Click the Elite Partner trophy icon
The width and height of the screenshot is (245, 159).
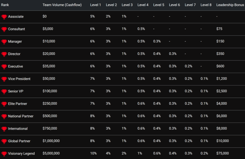pyautogui.click(x=4, y=104)
